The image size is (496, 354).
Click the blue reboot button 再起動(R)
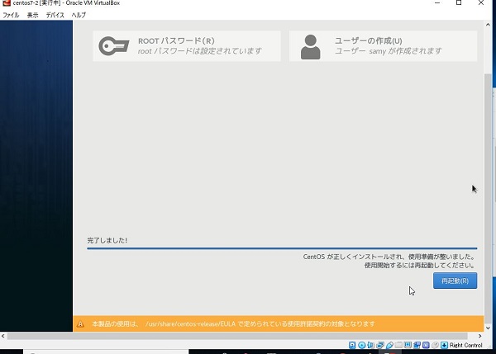click(455, 281)
